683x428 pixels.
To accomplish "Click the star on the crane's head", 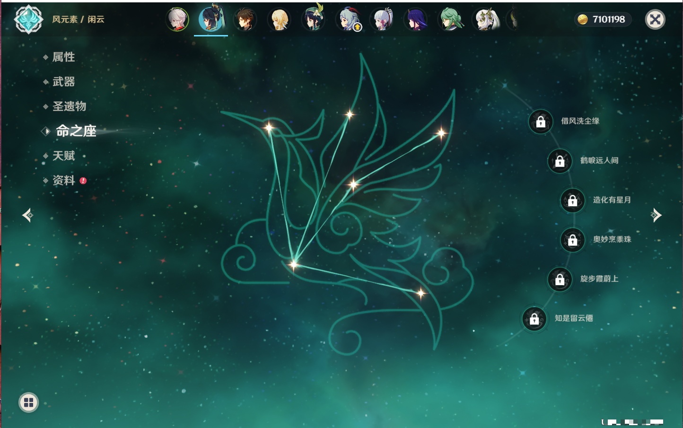I will [269, 128].
